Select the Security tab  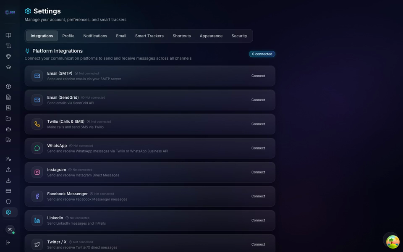(239, 36)
